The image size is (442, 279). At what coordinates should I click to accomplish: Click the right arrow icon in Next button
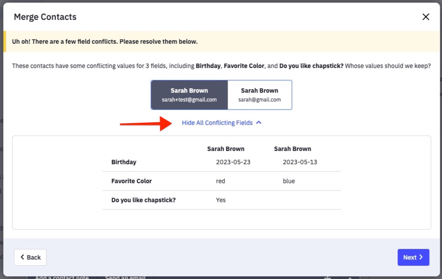421,257
